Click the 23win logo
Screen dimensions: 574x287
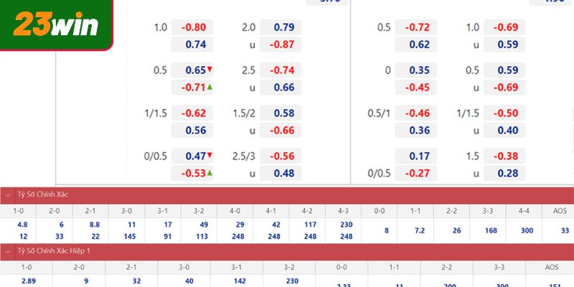pos(55,26)
